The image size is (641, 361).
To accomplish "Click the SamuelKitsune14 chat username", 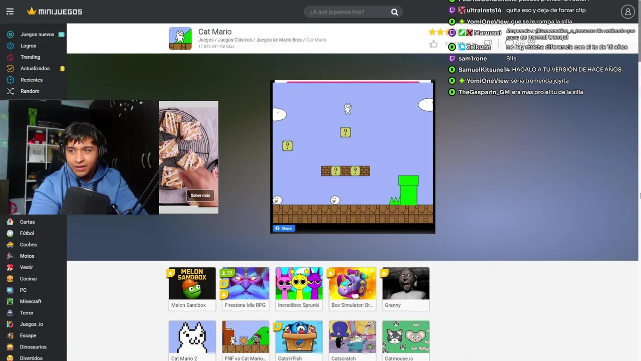I will [x=484, y=70].
